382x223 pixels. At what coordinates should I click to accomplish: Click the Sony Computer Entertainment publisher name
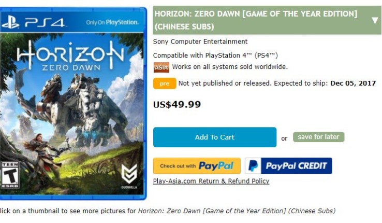pyautogui.click(x=200, y=41)
